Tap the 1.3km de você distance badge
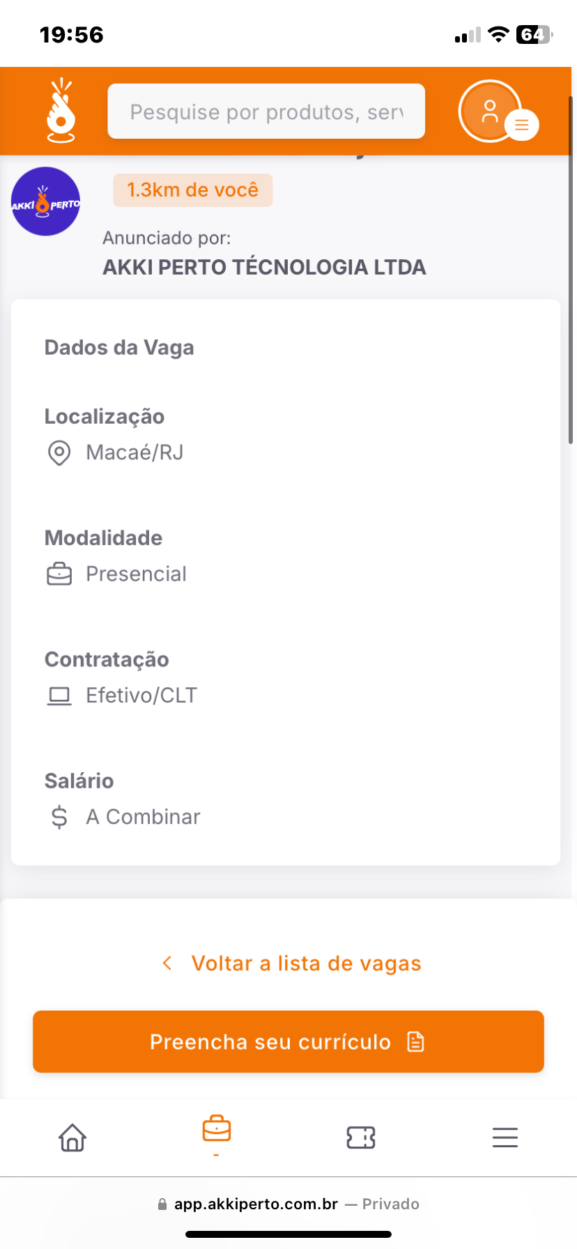 192,190
